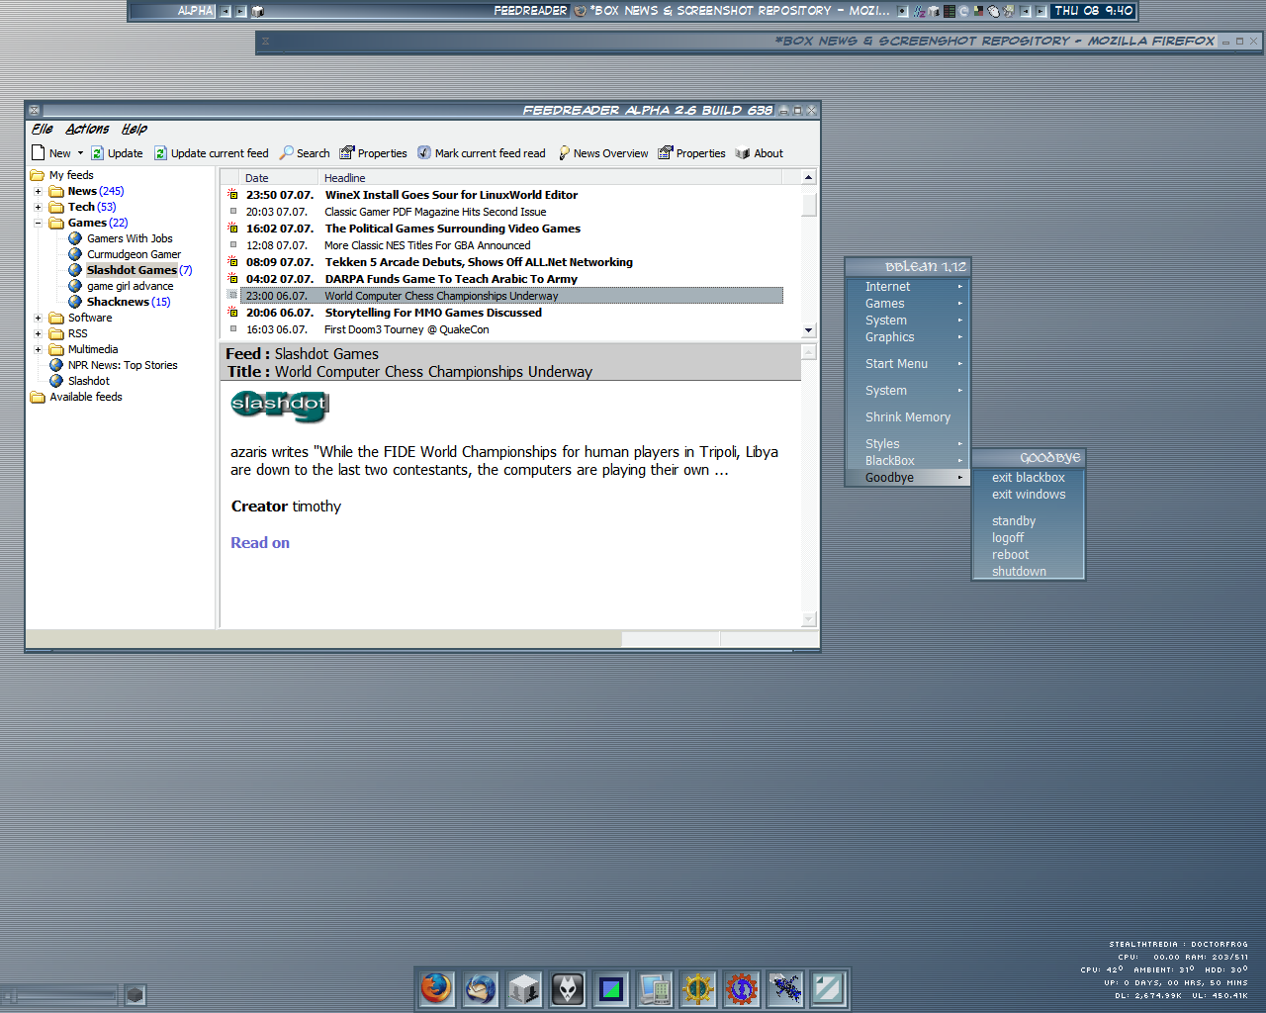
Task: Click the About toolbar button
Action: click(x=759, y=153)
